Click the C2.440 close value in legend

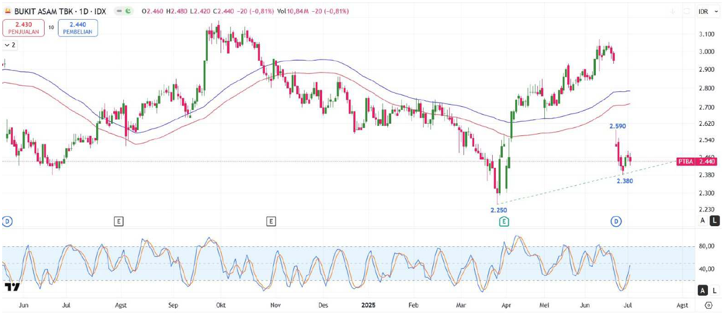[x=223, y=11]
